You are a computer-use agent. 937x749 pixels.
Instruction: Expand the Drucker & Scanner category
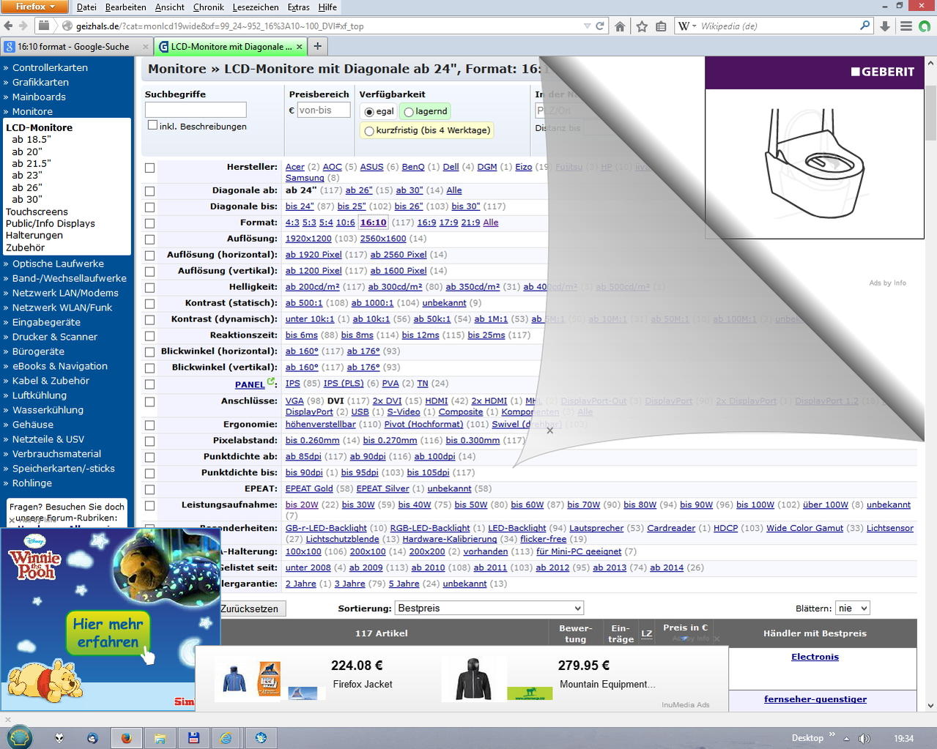[x=55, y=337]
